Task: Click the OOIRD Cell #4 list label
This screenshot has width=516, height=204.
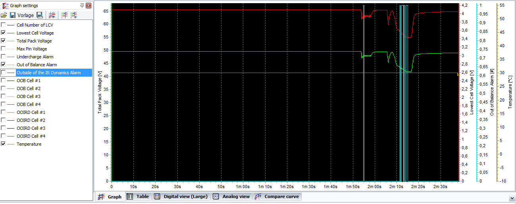Action: click(x=31, y=136)
